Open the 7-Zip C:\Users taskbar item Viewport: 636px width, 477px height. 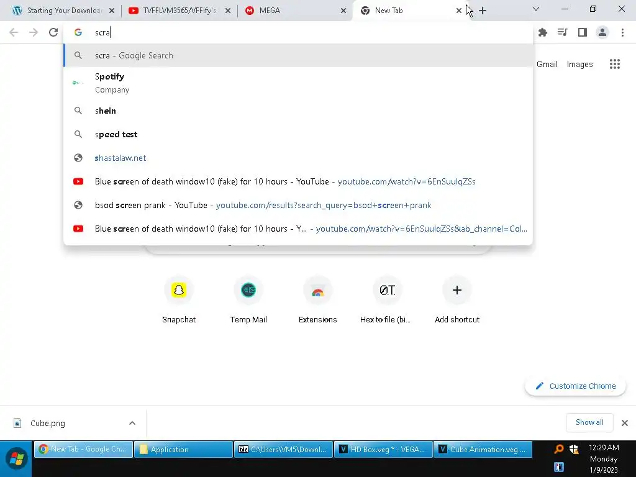click(283, 449)
